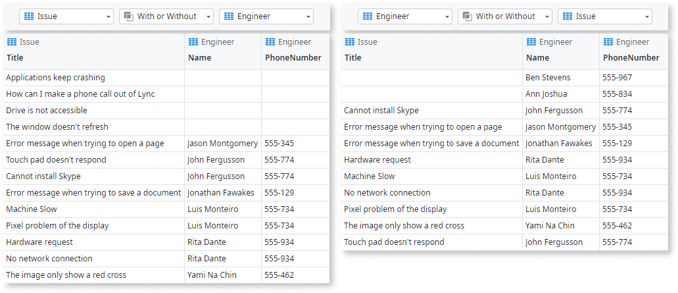Expand the right panel's Engineer dropdown arrow
678x293 pixels.
click(x=447, y=17)
